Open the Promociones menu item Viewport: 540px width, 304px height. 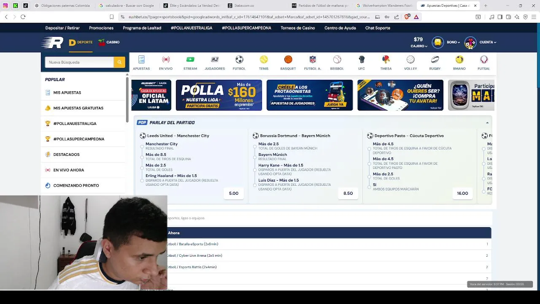pos(101,28)
